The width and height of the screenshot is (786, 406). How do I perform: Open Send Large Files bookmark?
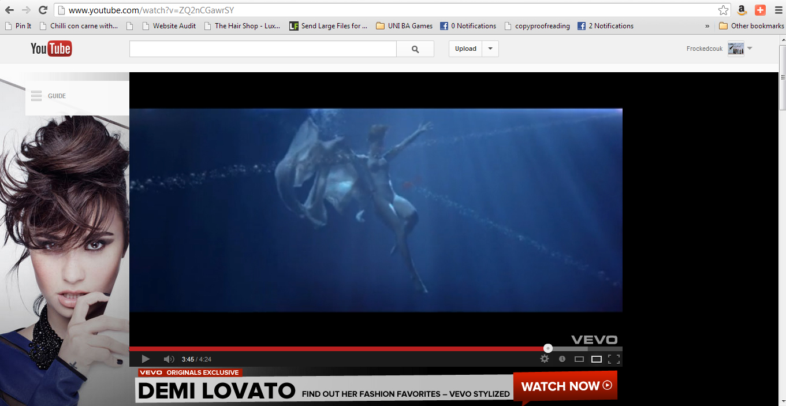coord(329,26)
